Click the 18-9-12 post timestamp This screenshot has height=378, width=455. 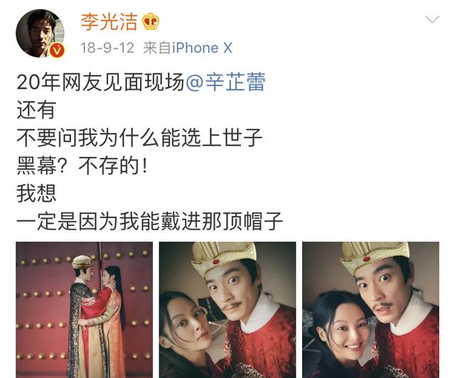[107, 48]
